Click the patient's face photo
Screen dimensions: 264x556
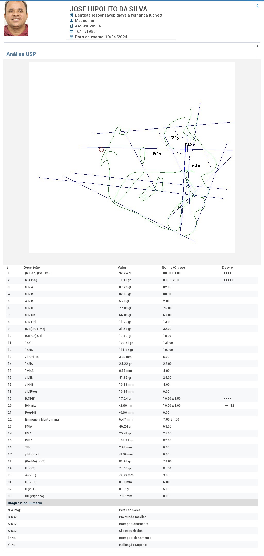[x=16, y=18]
